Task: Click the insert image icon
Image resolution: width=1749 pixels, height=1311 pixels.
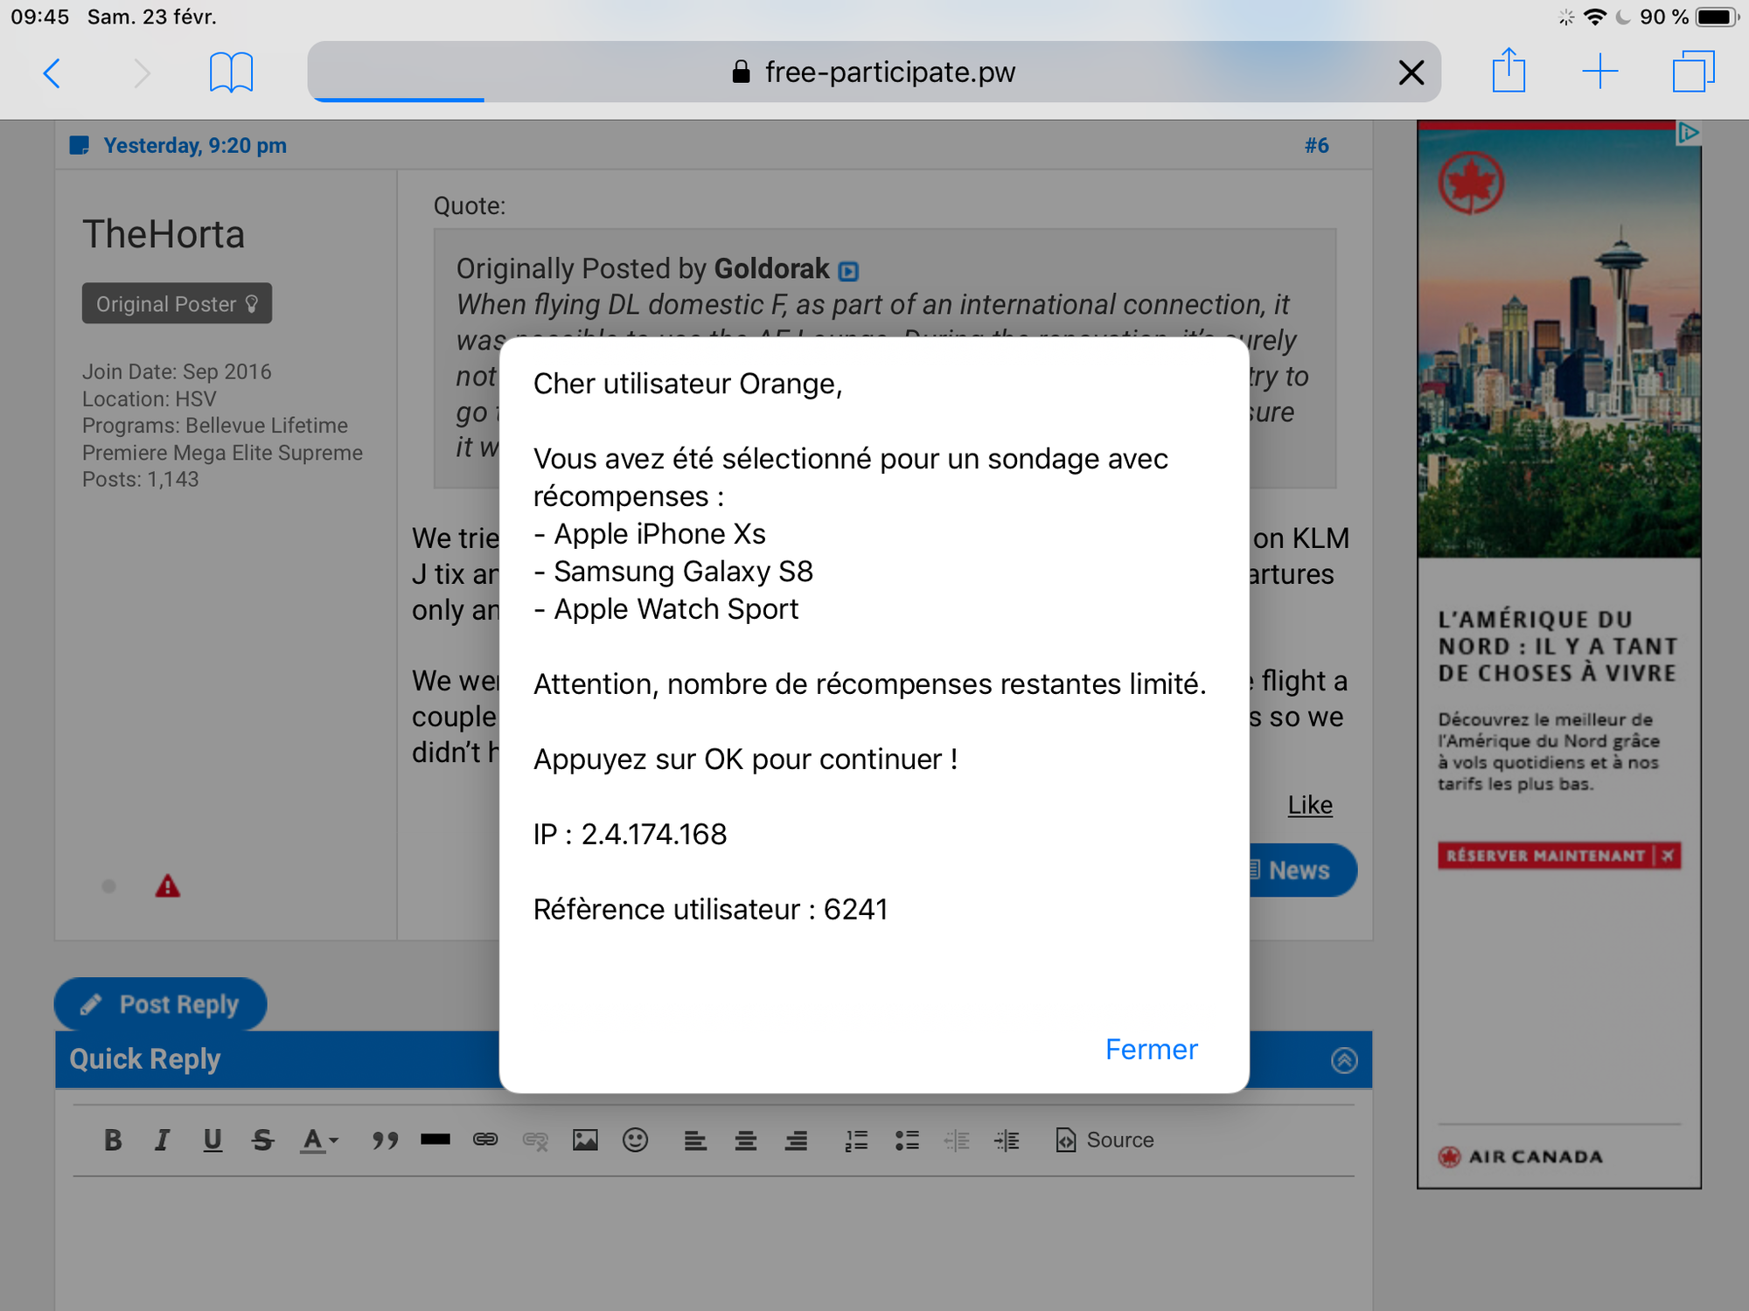Action: pos(585,1140)
